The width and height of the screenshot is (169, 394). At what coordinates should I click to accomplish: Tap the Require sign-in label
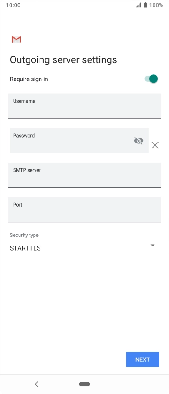click(x=29, y=79)
